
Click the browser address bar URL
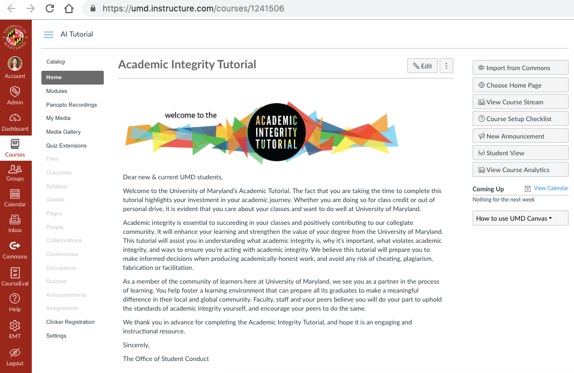coord(193,9)
